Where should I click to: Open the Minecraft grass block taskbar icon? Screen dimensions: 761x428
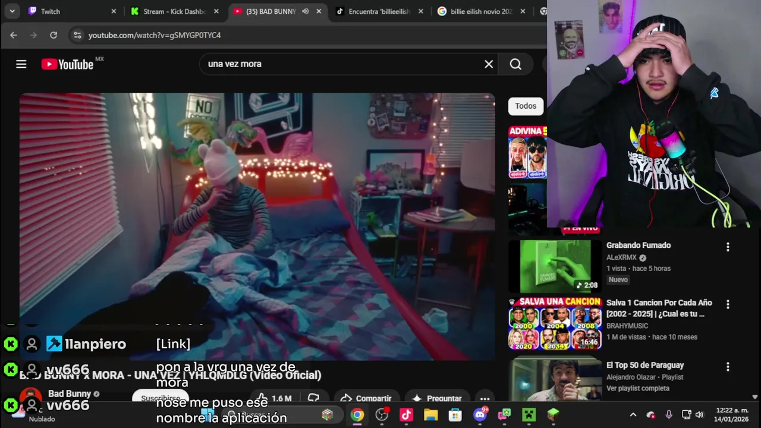pos(553,415)
